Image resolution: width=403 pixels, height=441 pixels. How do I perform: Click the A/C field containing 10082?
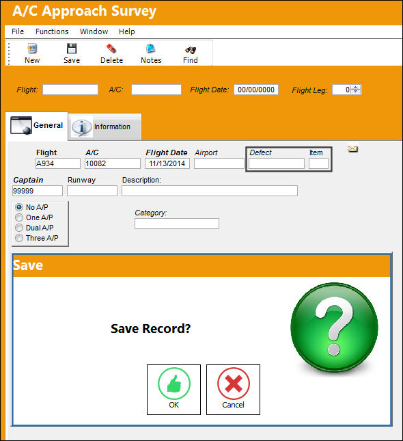pyautogui.click(x=113, y=163)
